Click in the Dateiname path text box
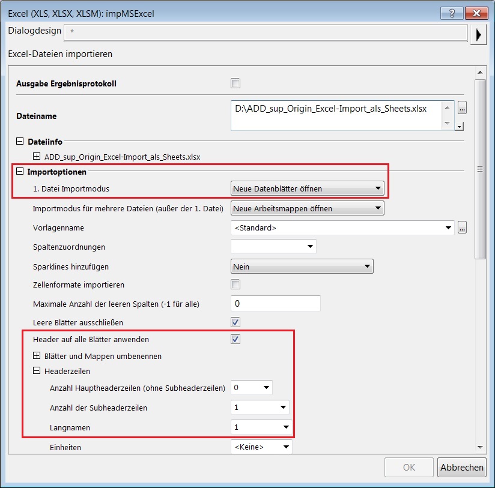The width and height of the screenshot is (495, 488). [336, 115]
